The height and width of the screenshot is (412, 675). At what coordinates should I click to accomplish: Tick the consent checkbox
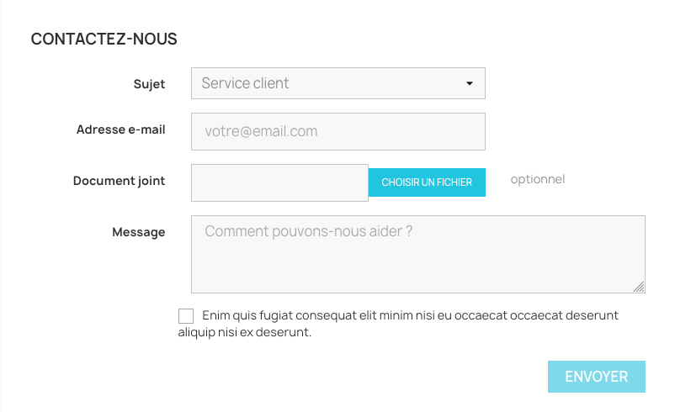[186, 316]
